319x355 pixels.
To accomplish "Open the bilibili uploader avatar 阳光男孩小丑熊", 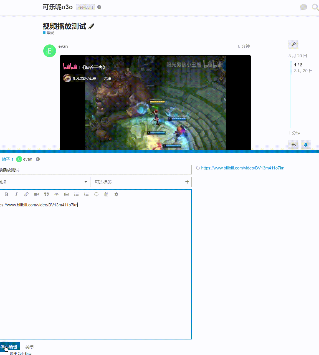I will [67, 78].
